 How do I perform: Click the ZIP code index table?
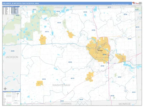(x=11, y=10)
